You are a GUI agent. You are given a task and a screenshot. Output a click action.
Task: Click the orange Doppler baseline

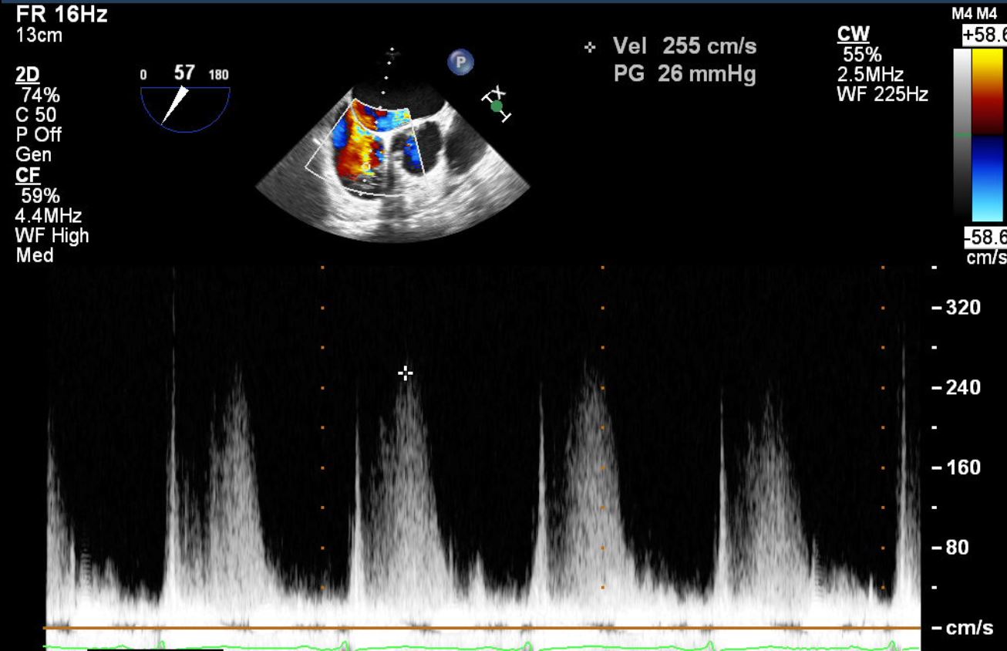tap(483, 628)
